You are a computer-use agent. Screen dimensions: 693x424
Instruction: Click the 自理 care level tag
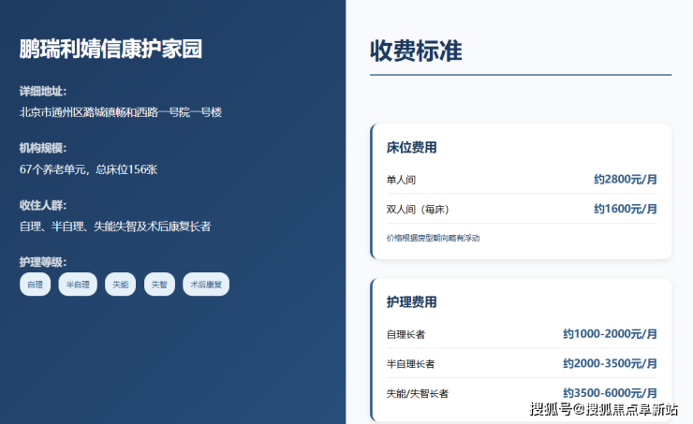tap(35, 285)
